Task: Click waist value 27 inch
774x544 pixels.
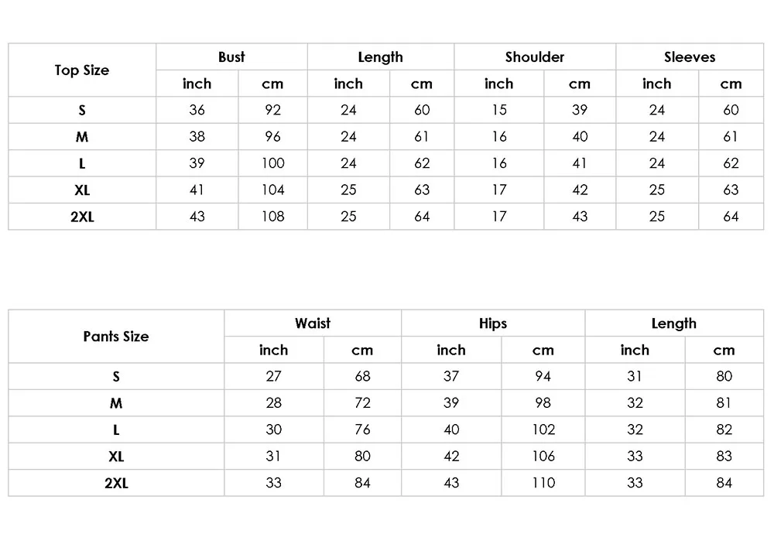Action: [273, 376]
